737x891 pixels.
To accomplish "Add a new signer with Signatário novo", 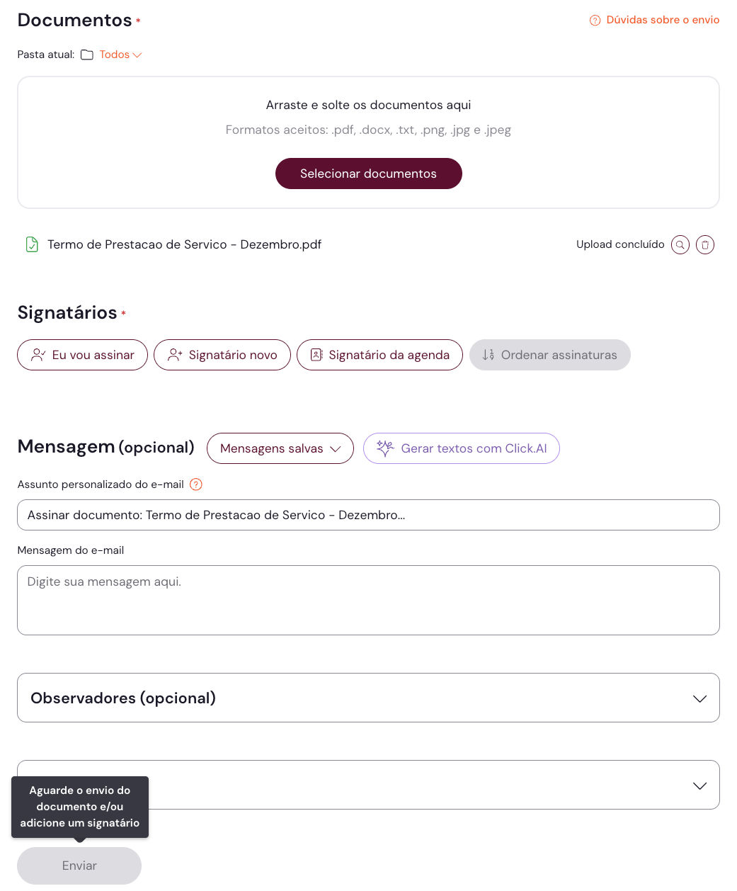I will pyautogui.click(x=222, y=355).
